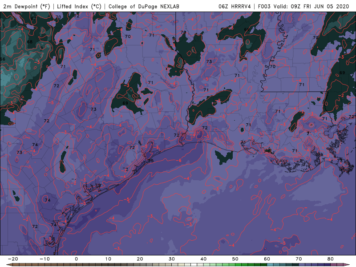
Task: Click the '30' color scale label
Action: pyautogui.click(x=172, y=259)
